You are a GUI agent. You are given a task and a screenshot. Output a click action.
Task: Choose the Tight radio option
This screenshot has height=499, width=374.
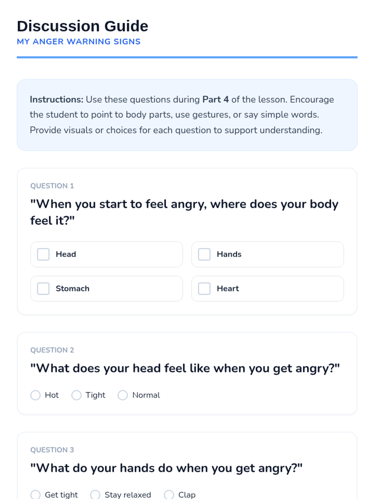76,395
